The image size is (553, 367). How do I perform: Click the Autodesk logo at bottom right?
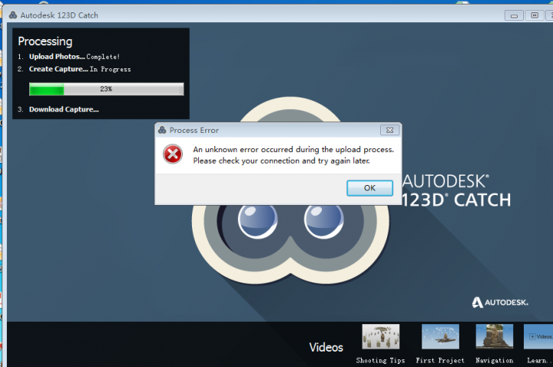(x=500, y=303)
